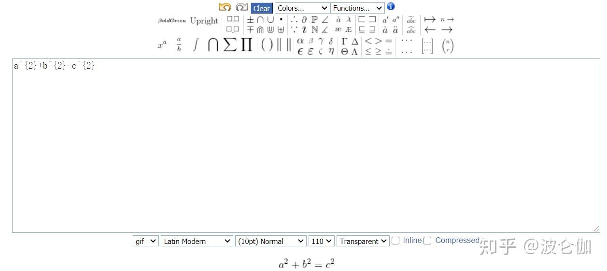Grab the text area corner grip

coord(597,229)
